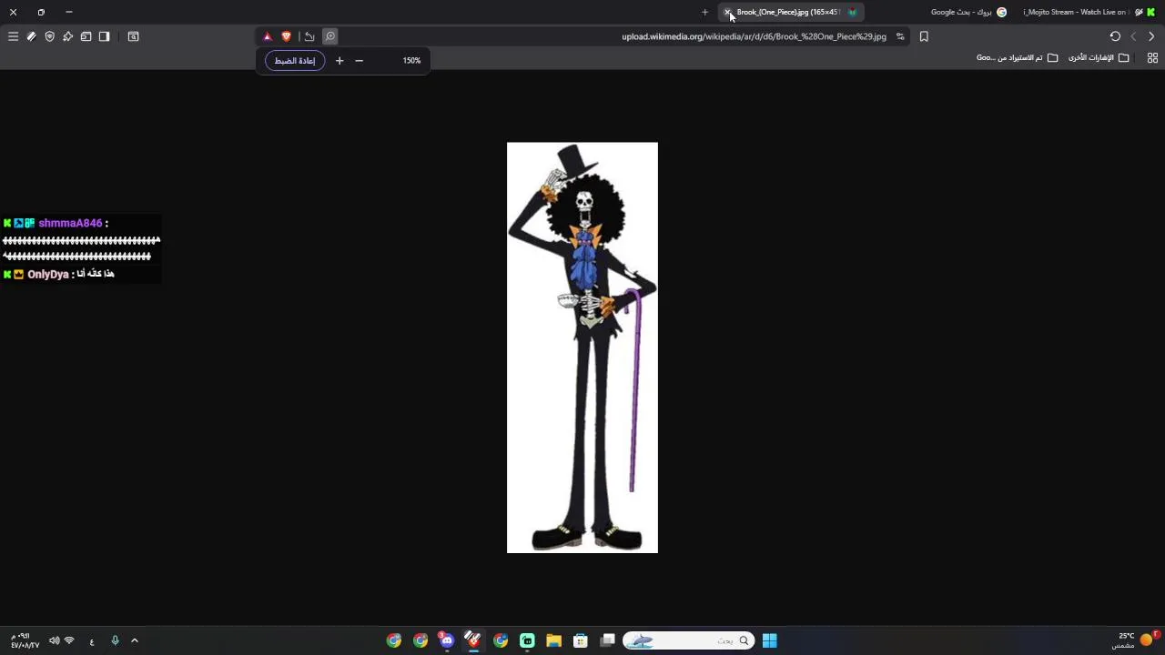Open the green app icon next to File Explorer on the taskbar
Screen dimensions: 1165x655
(527, 640)
